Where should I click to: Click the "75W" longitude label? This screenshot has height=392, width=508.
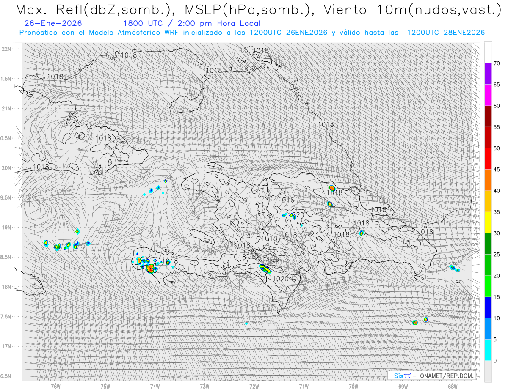tap(105, 386)
